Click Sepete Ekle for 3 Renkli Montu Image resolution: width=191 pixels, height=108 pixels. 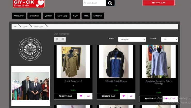click(108, 96)
